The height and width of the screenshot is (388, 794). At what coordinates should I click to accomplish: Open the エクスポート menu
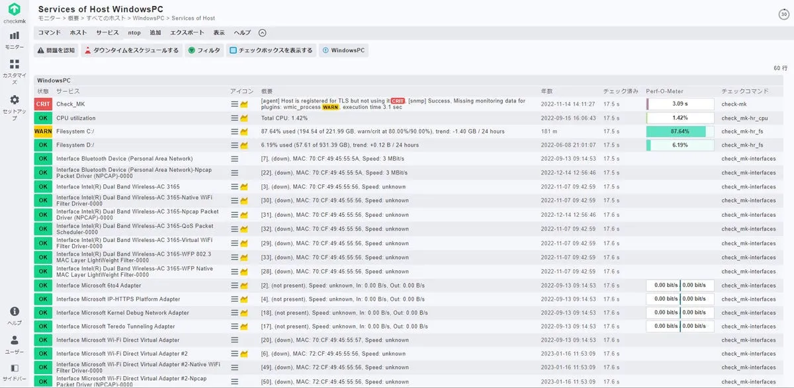[187, 32]
